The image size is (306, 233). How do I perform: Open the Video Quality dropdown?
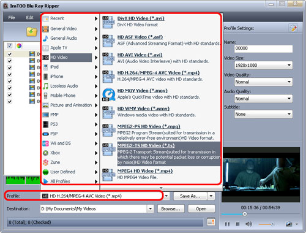[x=263, y=82]
